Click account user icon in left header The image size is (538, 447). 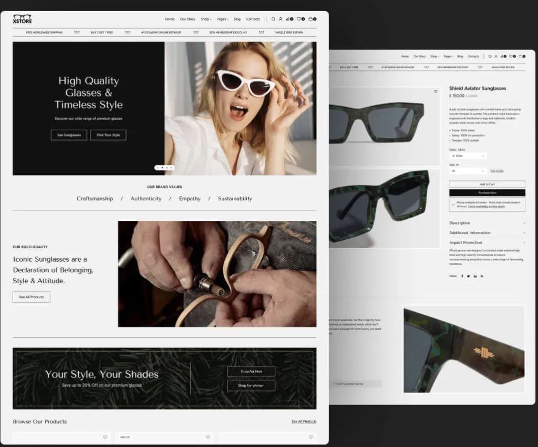click(281, 19)
